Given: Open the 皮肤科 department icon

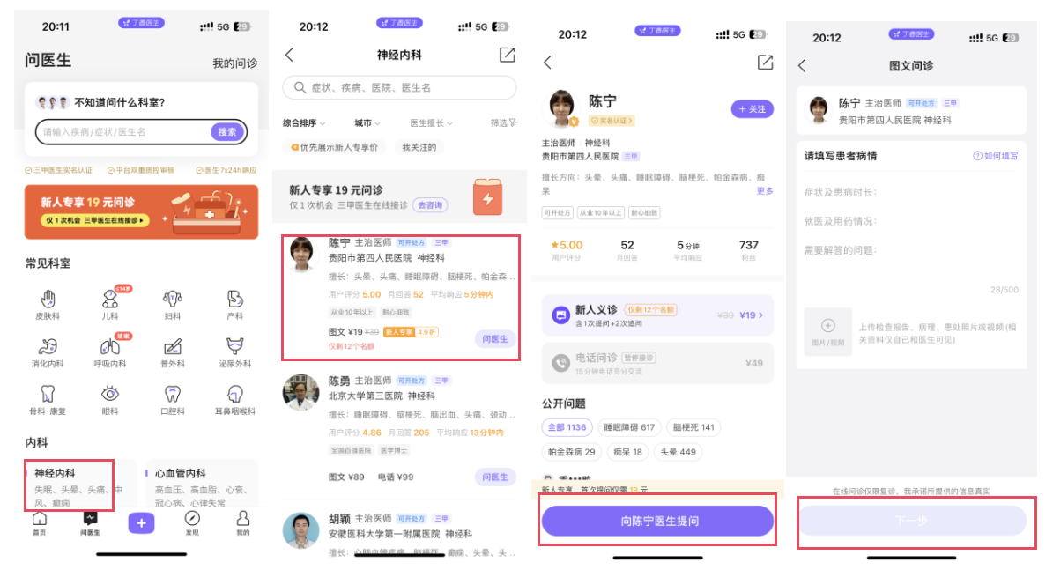Looking at the screenshot, I should 48,300.
